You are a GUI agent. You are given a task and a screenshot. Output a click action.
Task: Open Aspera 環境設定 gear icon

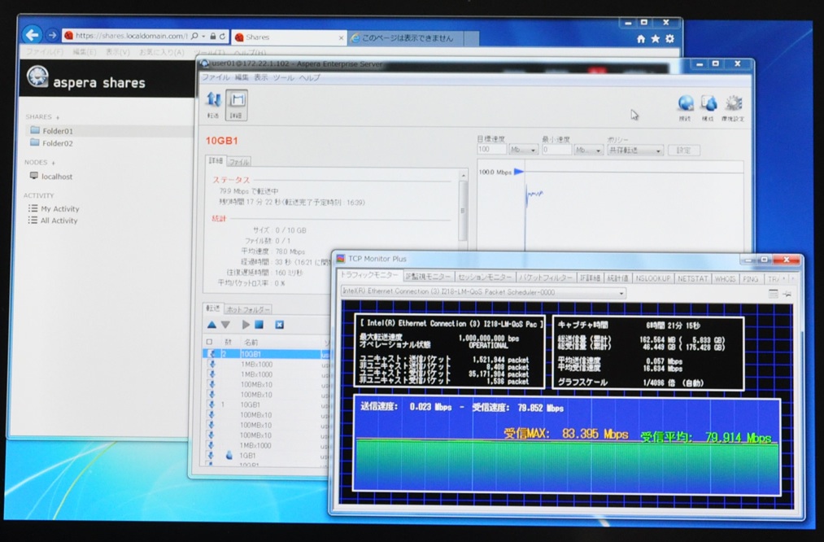click(733, 107)
